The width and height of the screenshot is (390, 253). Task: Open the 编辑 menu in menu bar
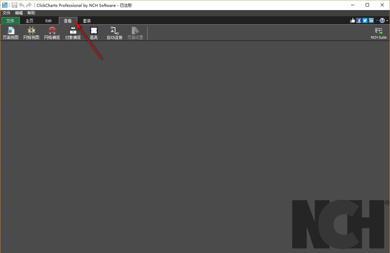click(x=19, y=12)
